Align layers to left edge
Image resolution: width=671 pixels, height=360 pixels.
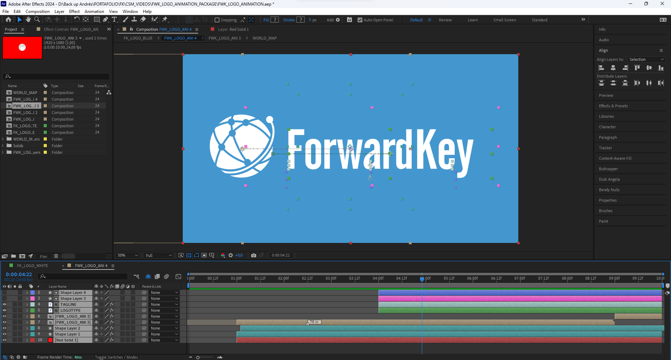coord(601,68)
